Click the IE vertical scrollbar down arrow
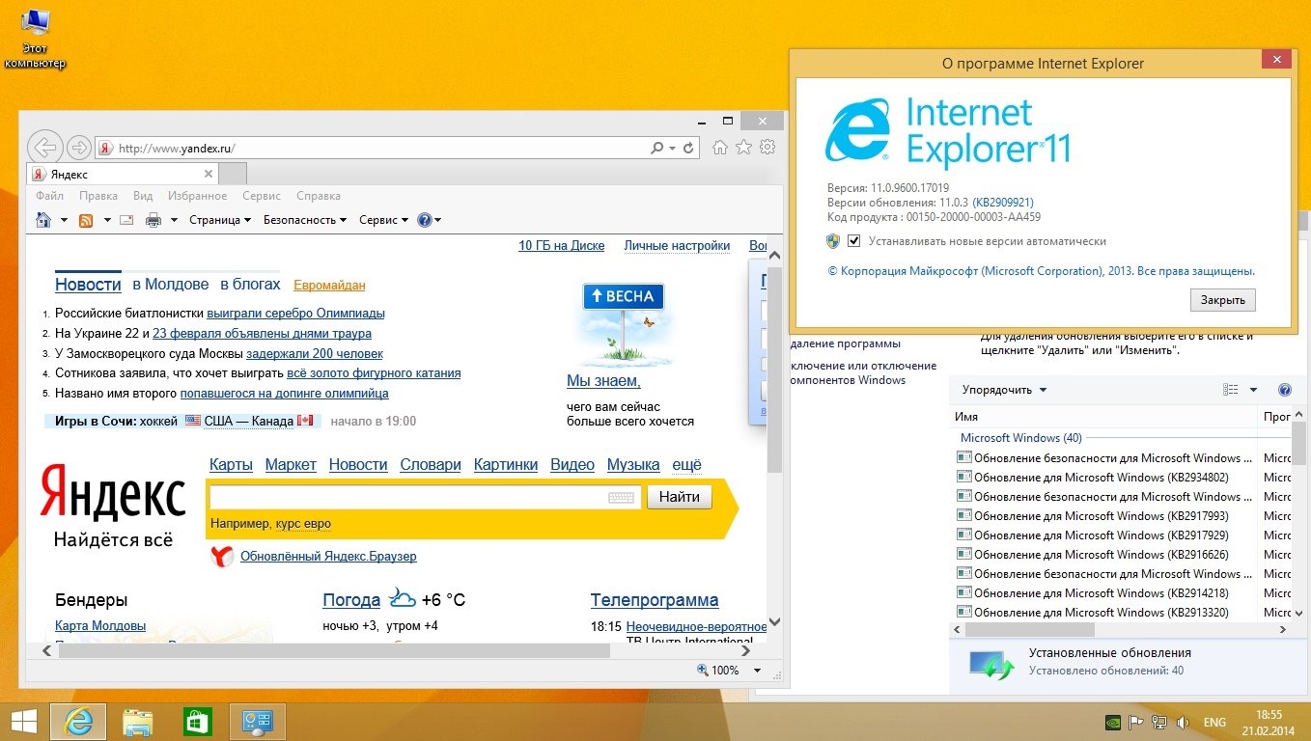 [774, 623]
